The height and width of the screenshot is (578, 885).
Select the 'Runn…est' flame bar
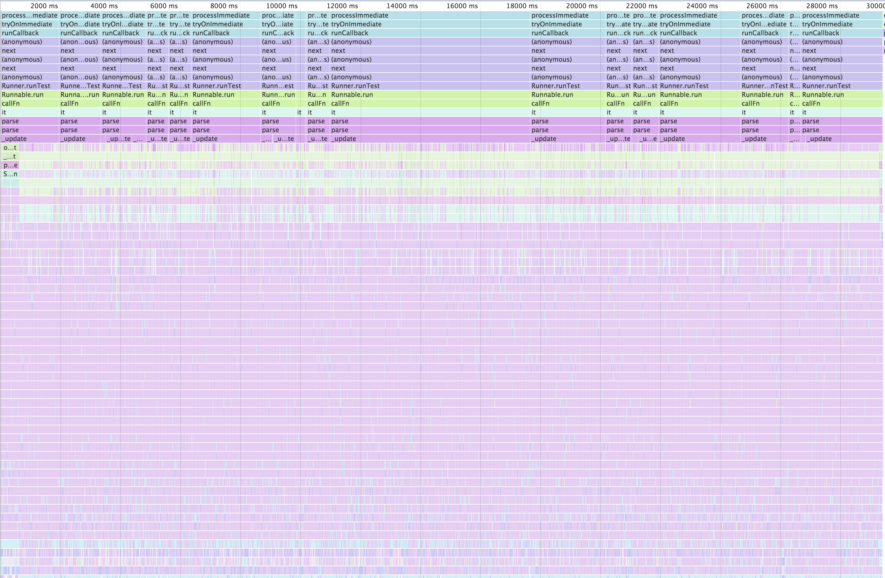point(278,86)
